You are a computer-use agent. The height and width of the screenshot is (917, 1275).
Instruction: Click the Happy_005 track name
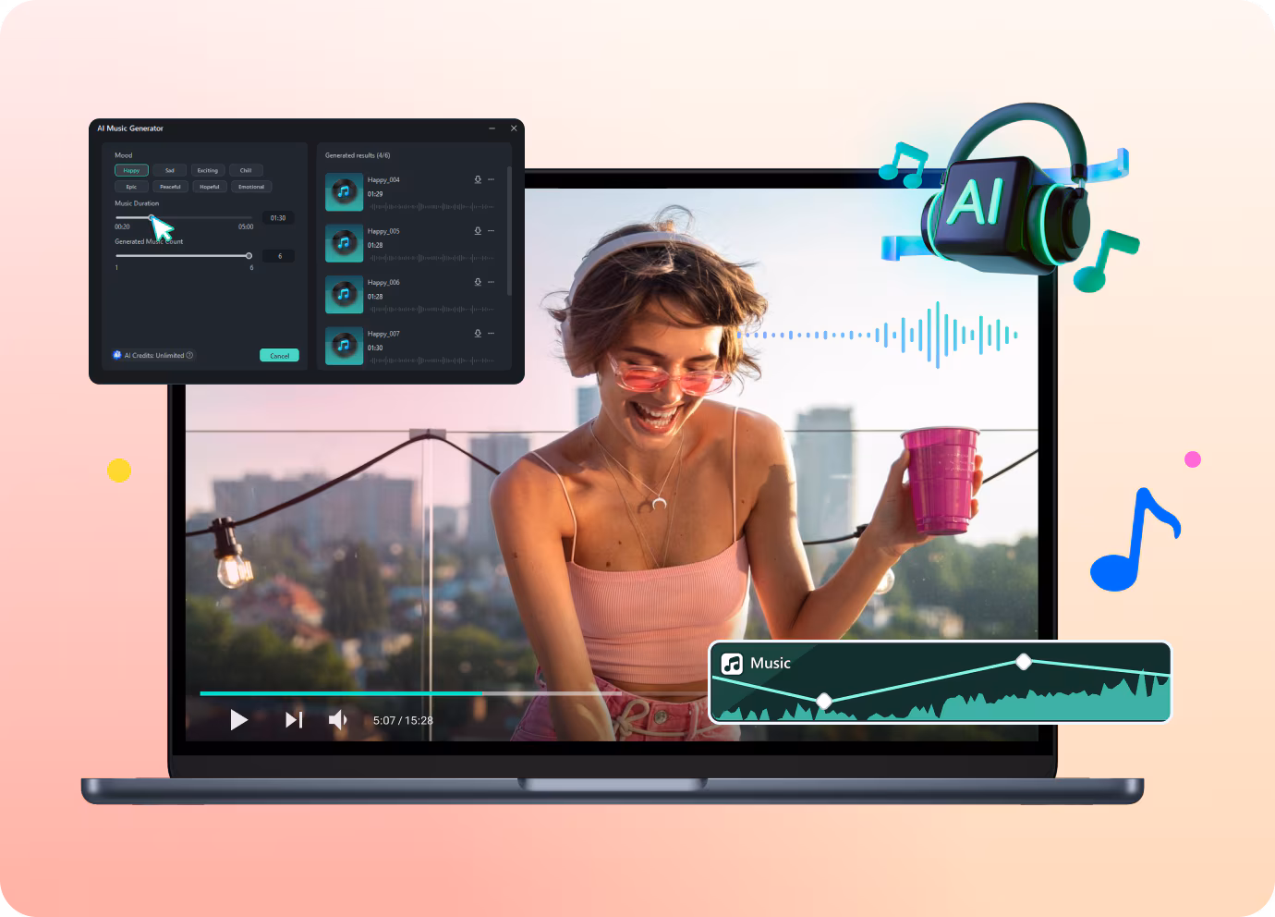coord(383,231)
